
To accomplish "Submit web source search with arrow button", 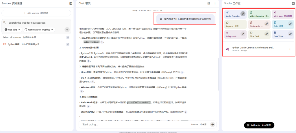I will click(67, 30).
